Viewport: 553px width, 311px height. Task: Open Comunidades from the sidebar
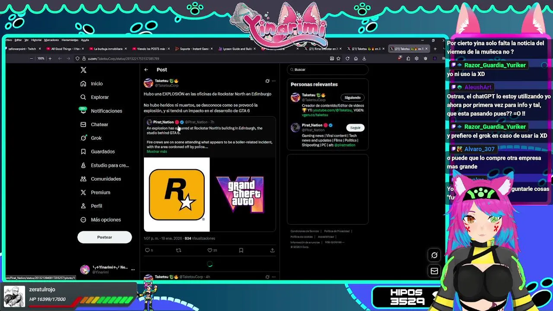(x=101, y=179)
